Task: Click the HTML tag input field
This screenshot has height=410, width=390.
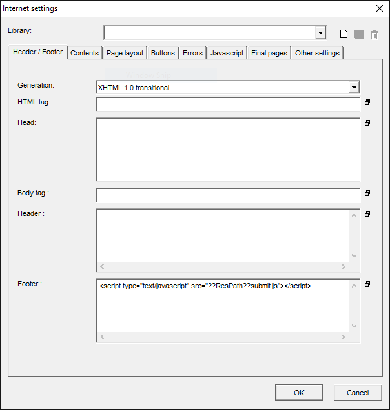Action: (x=227, y=104)
